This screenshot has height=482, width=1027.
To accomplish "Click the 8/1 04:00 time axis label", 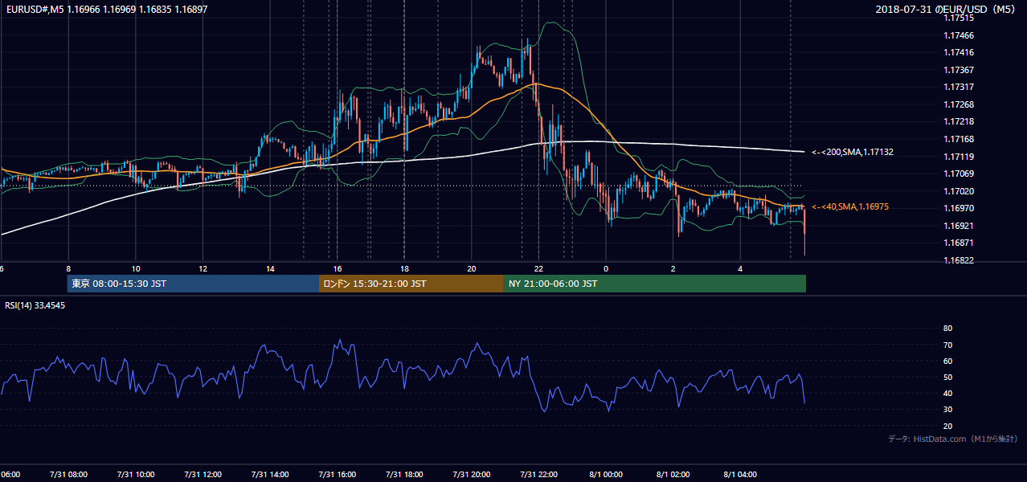I will [x=741, y=475].
